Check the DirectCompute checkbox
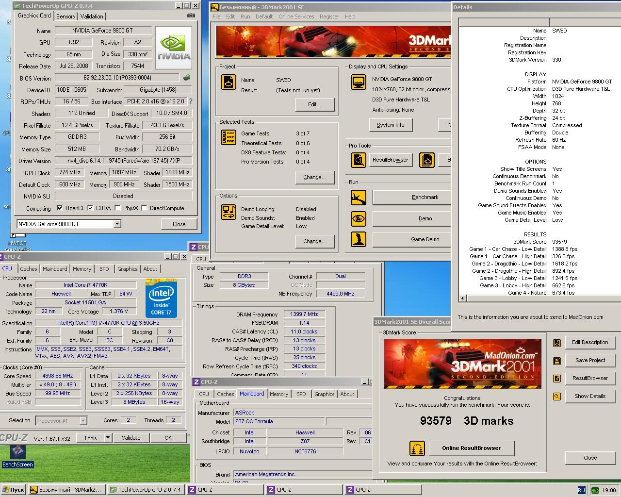 [x=144, y=208]
